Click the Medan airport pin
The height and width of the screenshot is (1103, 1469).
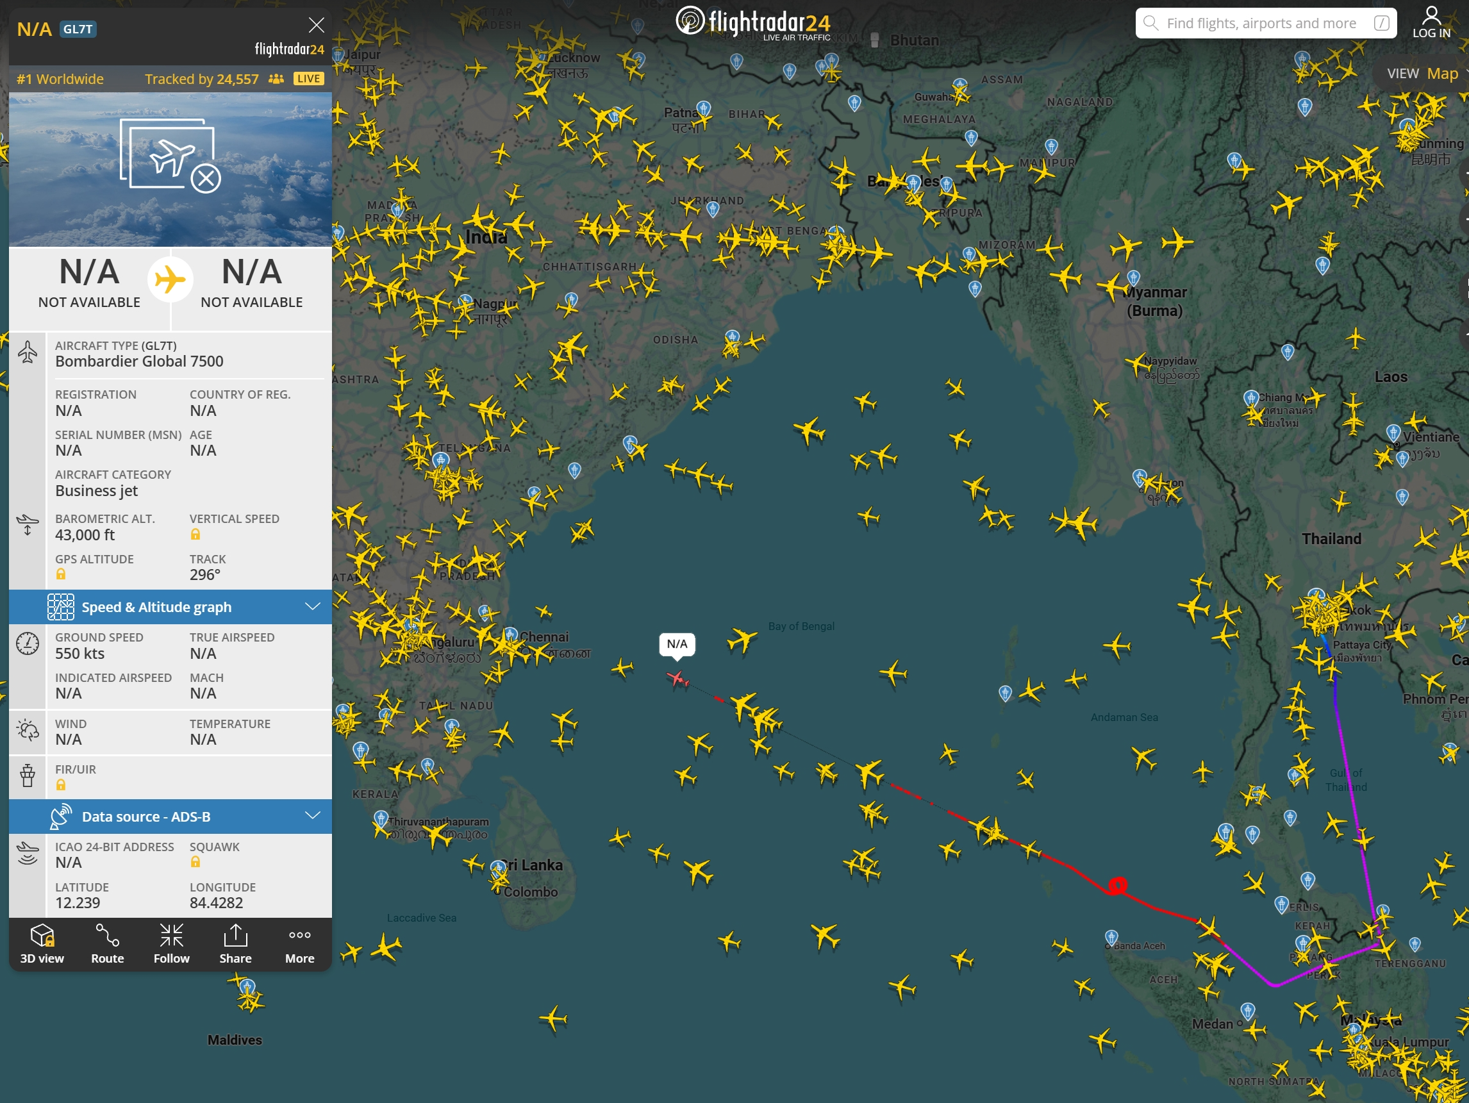click(x=1248, y=1011)
